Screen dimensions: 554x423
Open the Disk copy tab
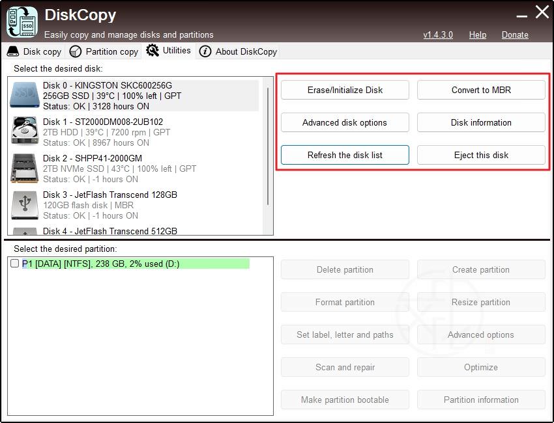pyautogui.click(x=35, y=51)
